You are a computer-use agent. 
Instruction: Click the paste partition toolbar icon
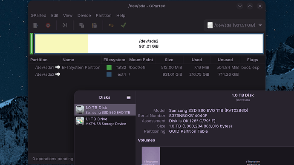point(94,25)
